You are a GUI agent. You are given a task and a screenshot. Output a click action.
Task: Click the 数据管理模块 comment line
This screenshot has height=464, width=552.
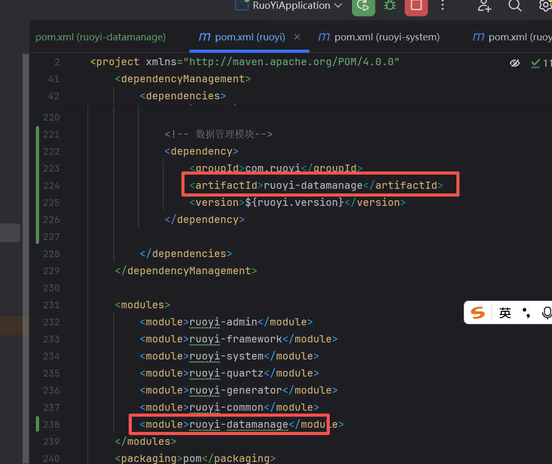tap(218, 134)
